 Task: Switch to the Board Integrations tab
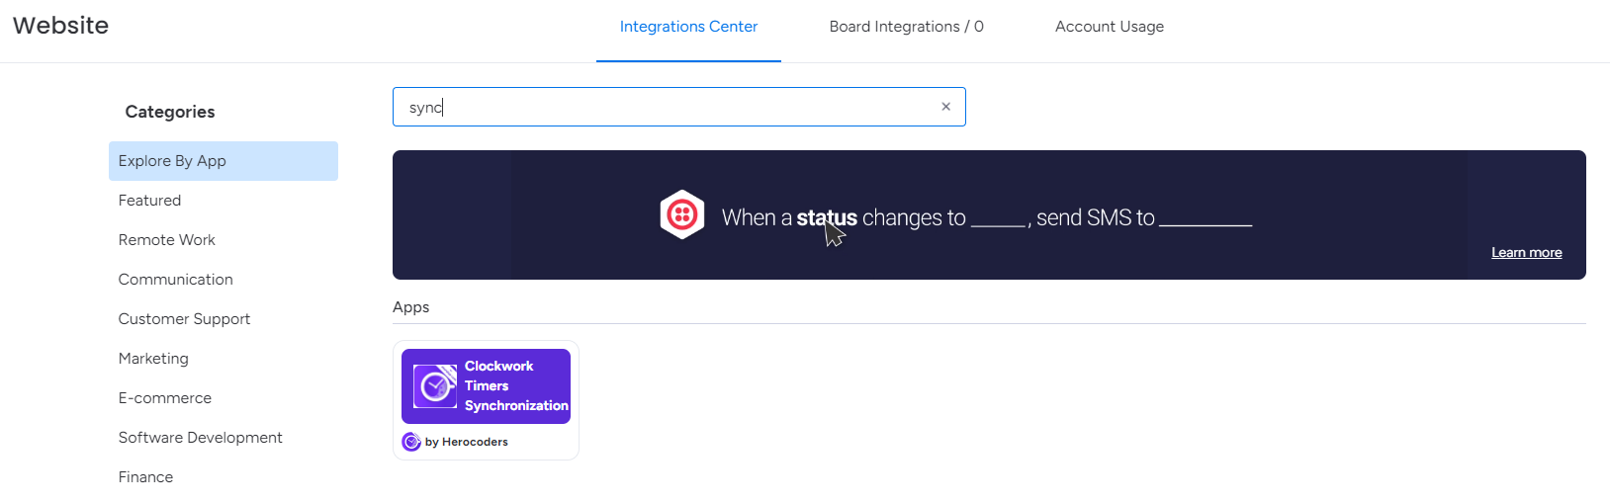(906, 27)
